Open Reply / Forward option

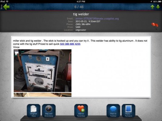coord(128,111)
